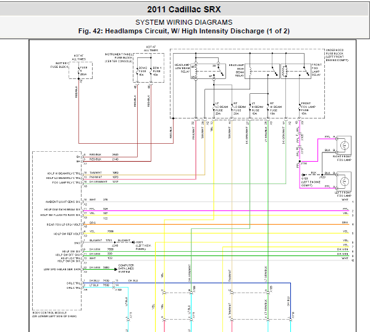
Task: Click the J122 splice label
Action: coord(322,177)
